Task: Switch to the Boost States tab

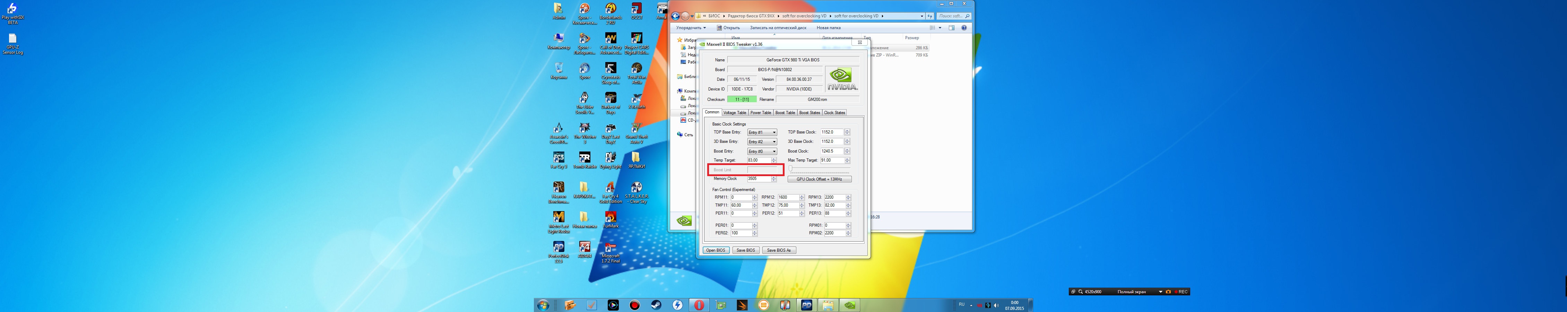Action: pyautogui.click(x=809, y=113)
